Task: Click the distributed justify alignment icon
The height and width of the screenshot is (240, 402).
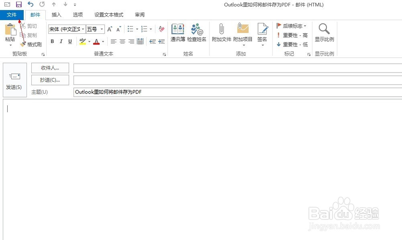Action: [140, 41]
